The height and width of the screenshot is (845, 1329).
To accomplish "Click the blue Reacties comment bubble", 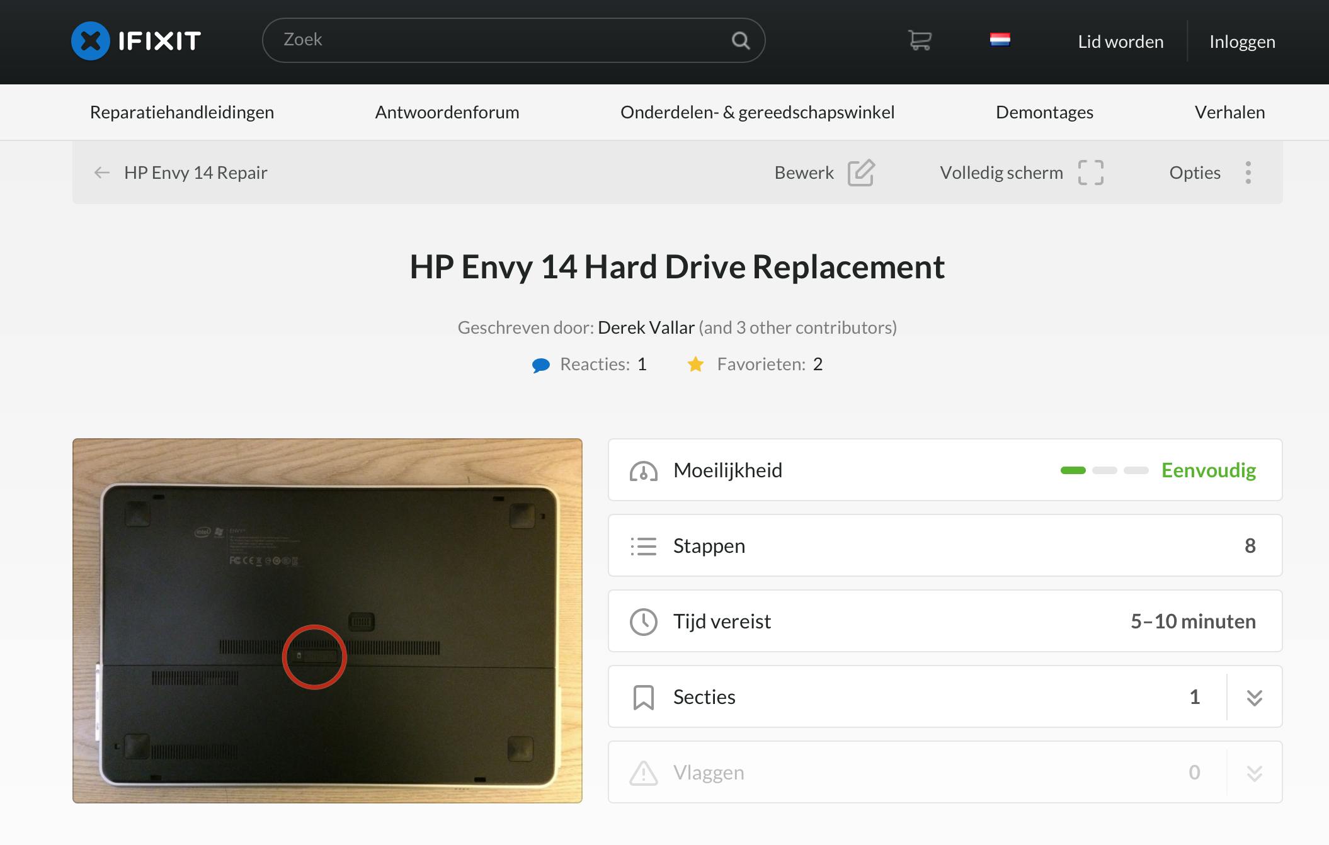I will click(x=540, y=365).
